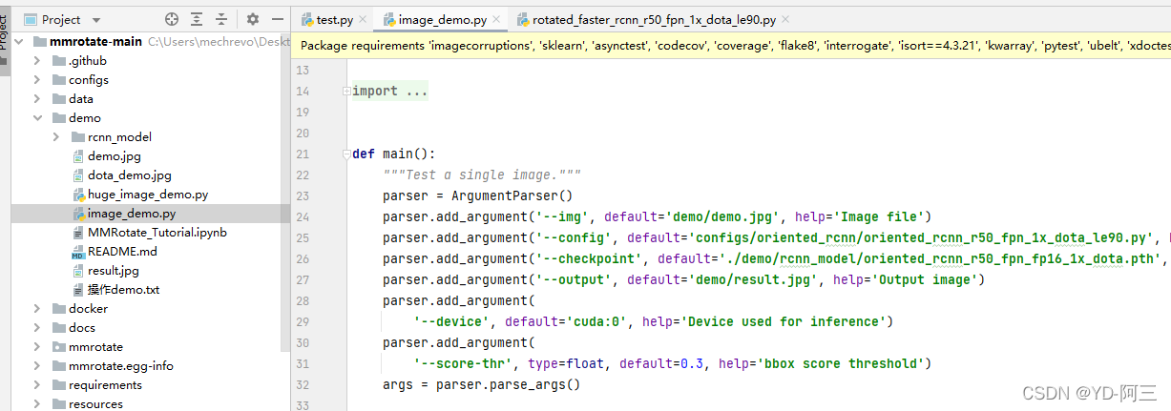This screenshot has width=1171, height=411.
Task: Select dota_demo.jpg file
Action: click(129, 175)
